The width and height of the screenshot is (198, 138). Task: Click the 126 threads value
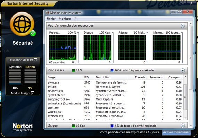point(142,87)
